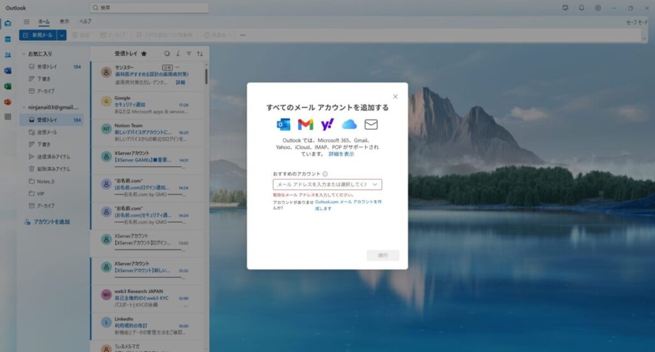The width and height of the screenshot is (655, 352).
Task: Click the Yahoo icon in the dialog
Action: pos(327,124)
